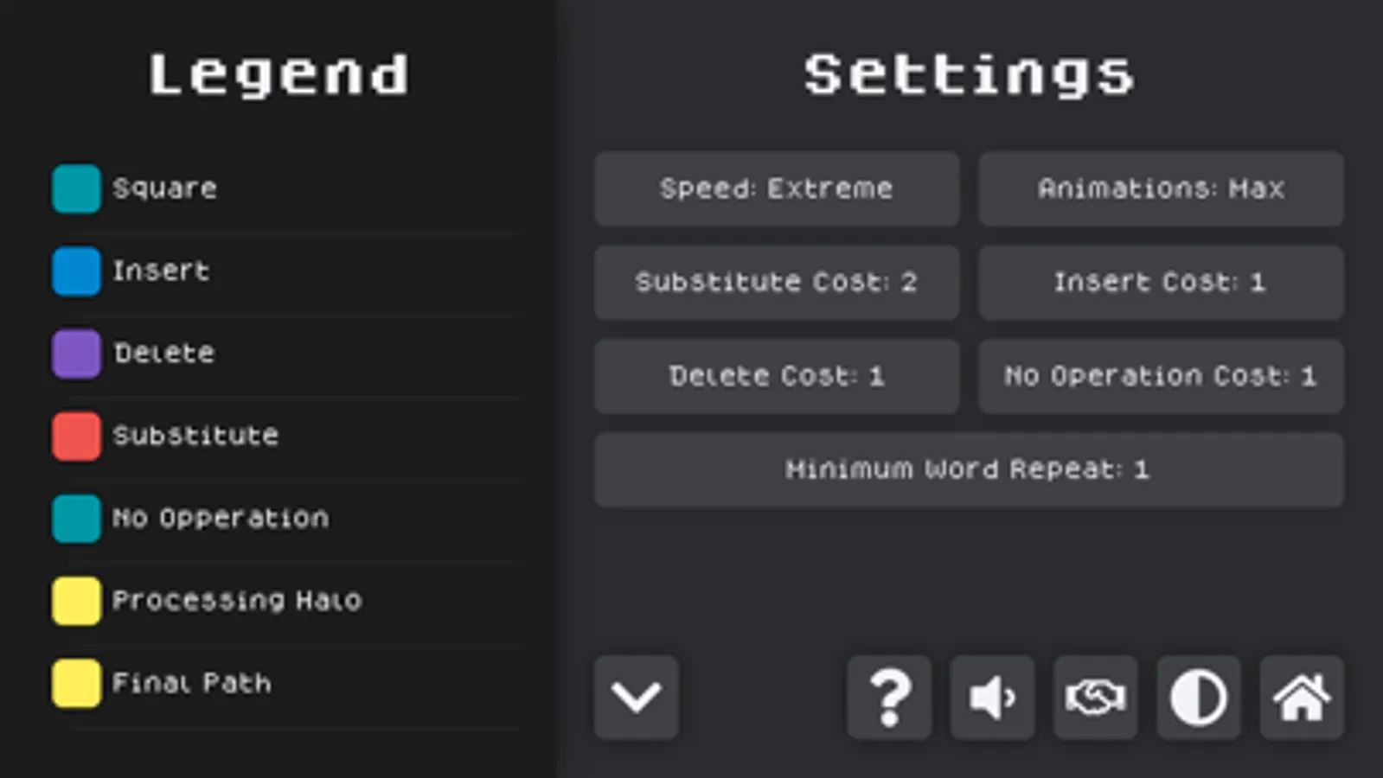Toggle the Animations: Max setting

point(1161,188)
